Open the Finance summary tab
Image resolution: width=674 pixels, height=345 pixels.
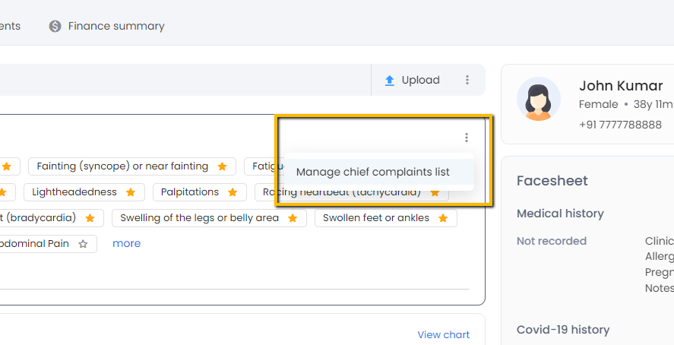click(115, 26)
